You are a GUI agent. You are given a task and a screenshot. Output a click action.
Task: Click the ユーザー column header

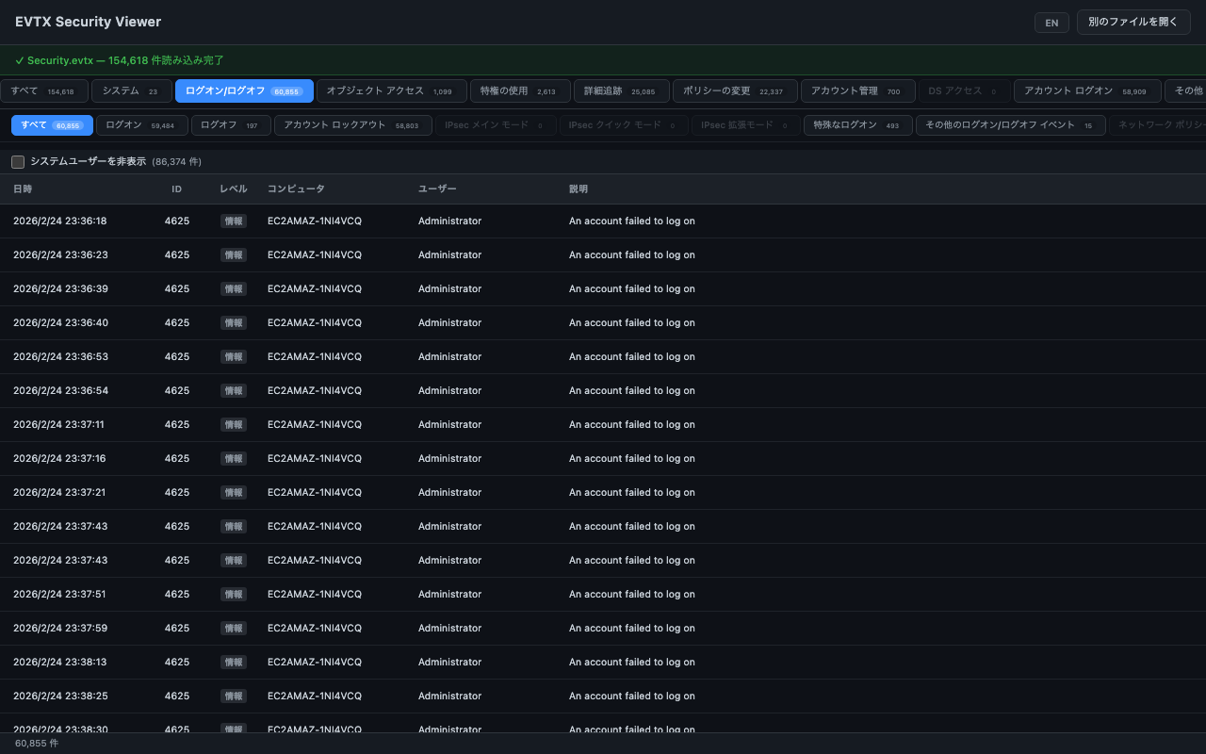437,189
